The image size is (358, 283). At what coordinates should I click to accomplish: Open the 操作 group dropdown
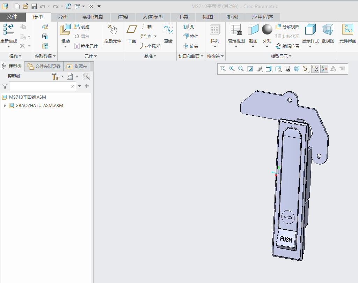15,56
